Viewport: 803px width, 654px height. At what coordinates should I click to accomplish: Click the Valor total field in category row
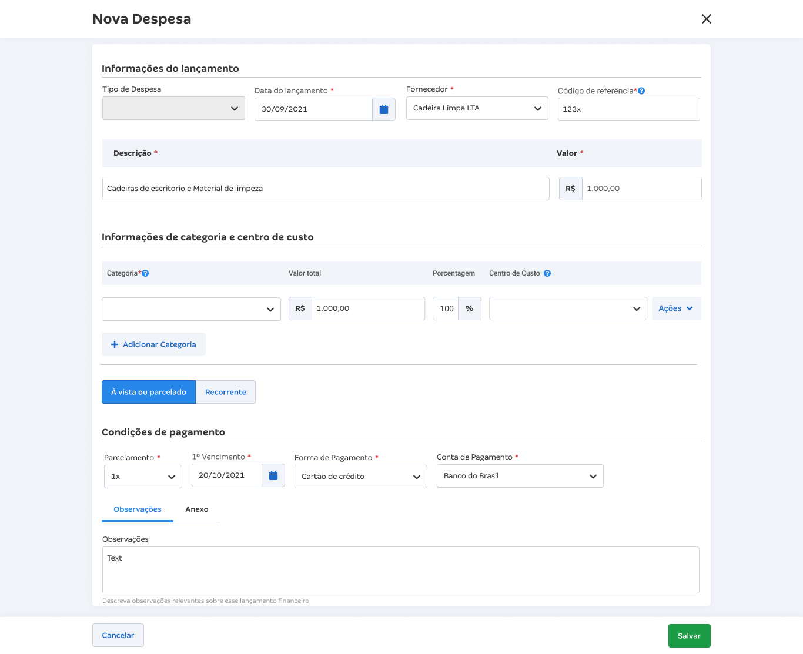tap(368, 308)
